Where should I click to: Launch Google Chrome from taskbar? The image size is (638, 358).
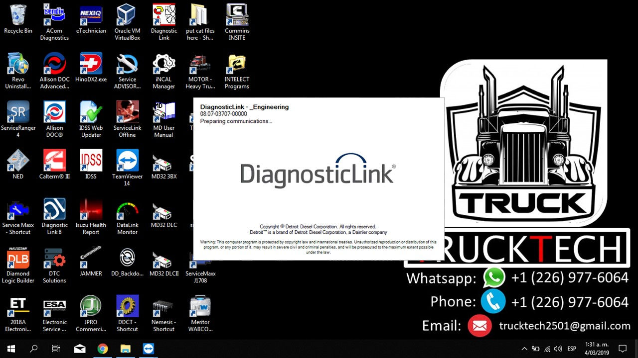(x=103, y=349)
